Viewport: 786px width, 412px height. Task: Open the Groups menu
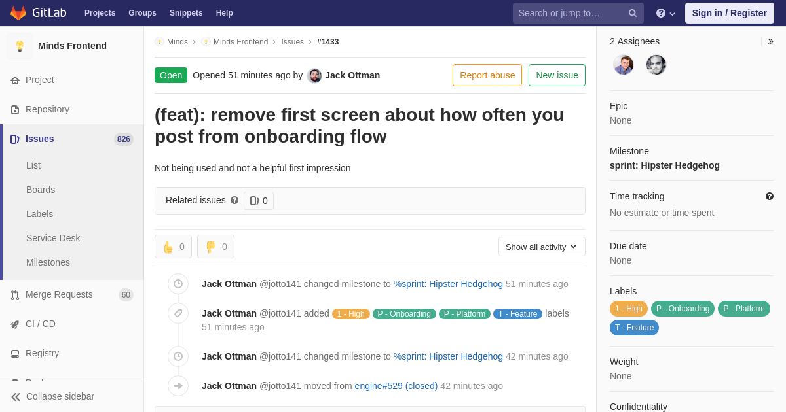coord(142,13)
